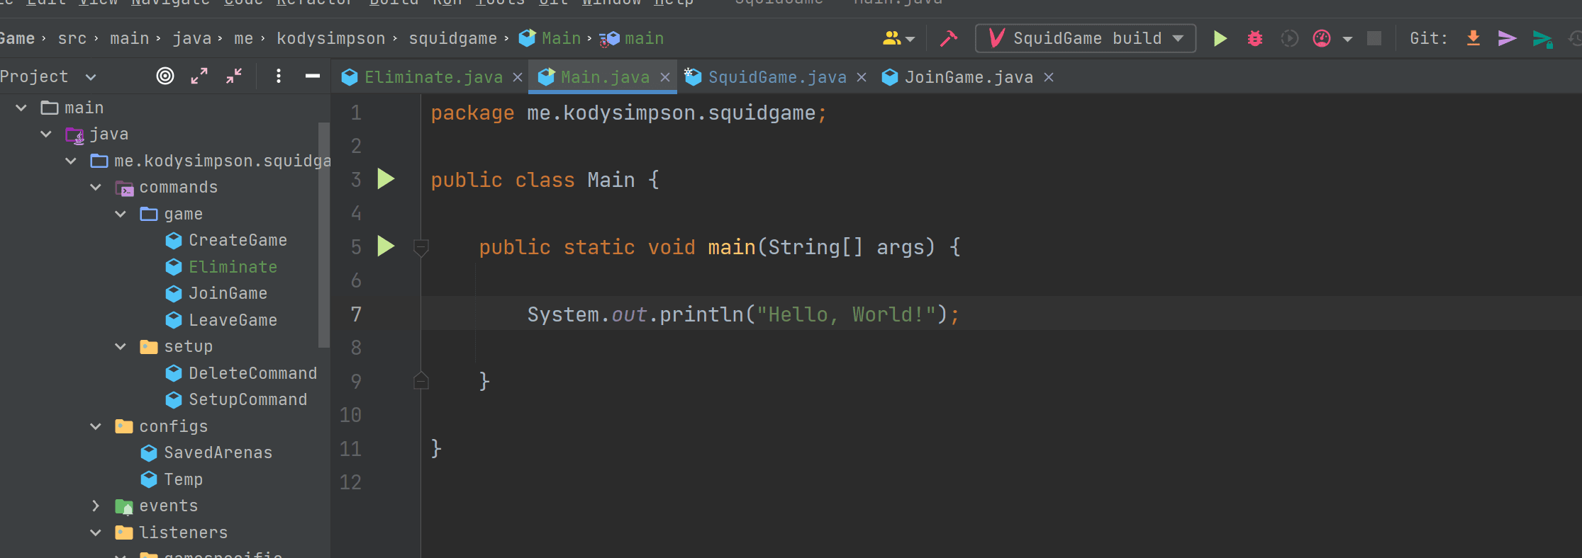Image resolution: width=1582 pixels, height=558 pixels.
Task: Start debugging with the bug icon
Action: [x=1254, y=38]
